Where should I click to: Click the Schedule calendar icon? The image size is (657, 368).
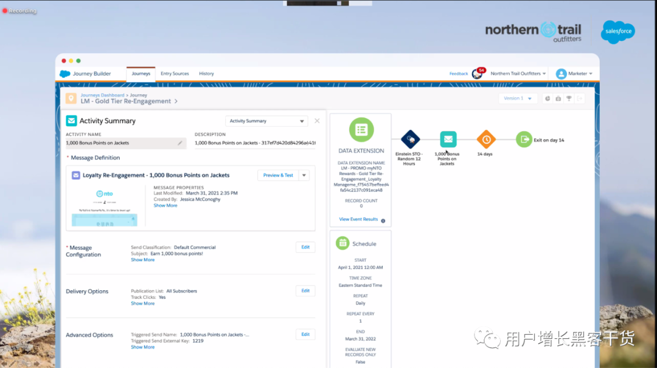point(342,244)
